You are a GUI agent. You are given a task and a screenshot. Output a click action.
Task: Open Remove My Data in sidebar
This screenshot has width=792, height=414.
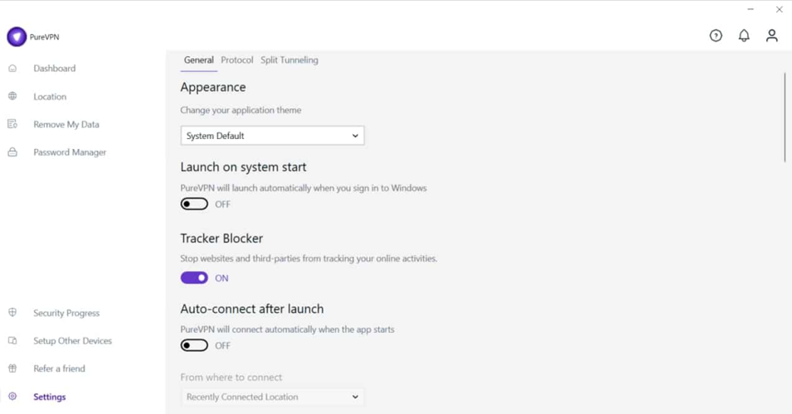point(66,124)
